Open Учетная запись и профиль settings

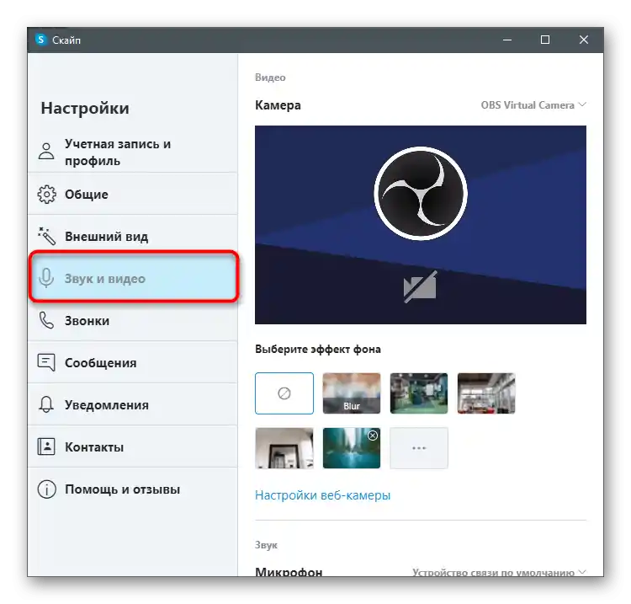click(133, 152)
